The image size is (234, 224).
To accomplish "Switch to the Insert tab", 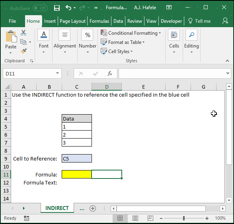I will pos(50,21).
